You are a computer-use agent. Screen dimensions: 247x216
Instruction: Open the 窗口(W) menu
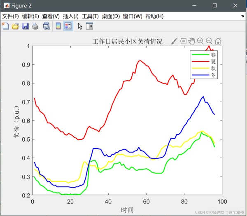[x=133, y=16]
